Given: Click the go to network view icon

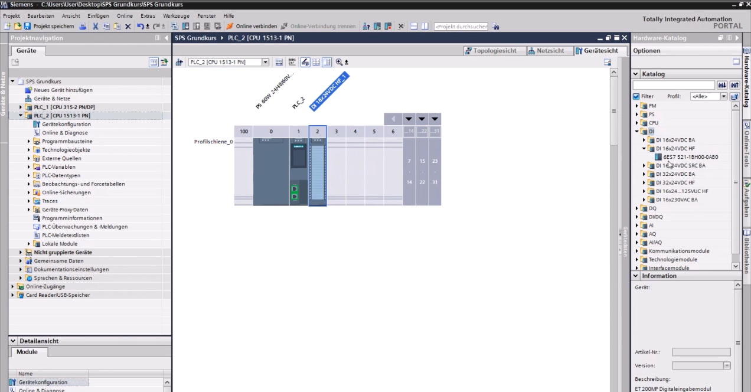Looking at the screenshot, I should tap(179, 62).
